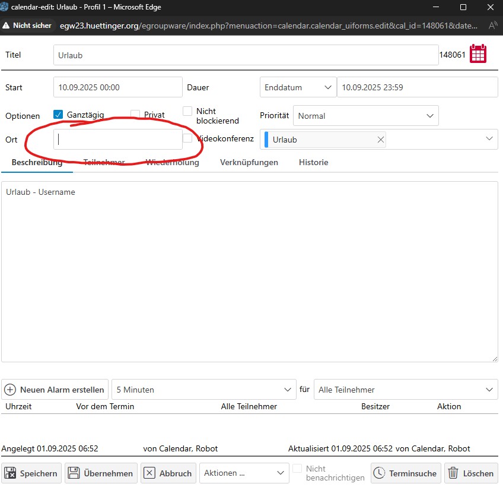Click the Ort location input field
The image size is (503, 490).
(x=117, y=140)
